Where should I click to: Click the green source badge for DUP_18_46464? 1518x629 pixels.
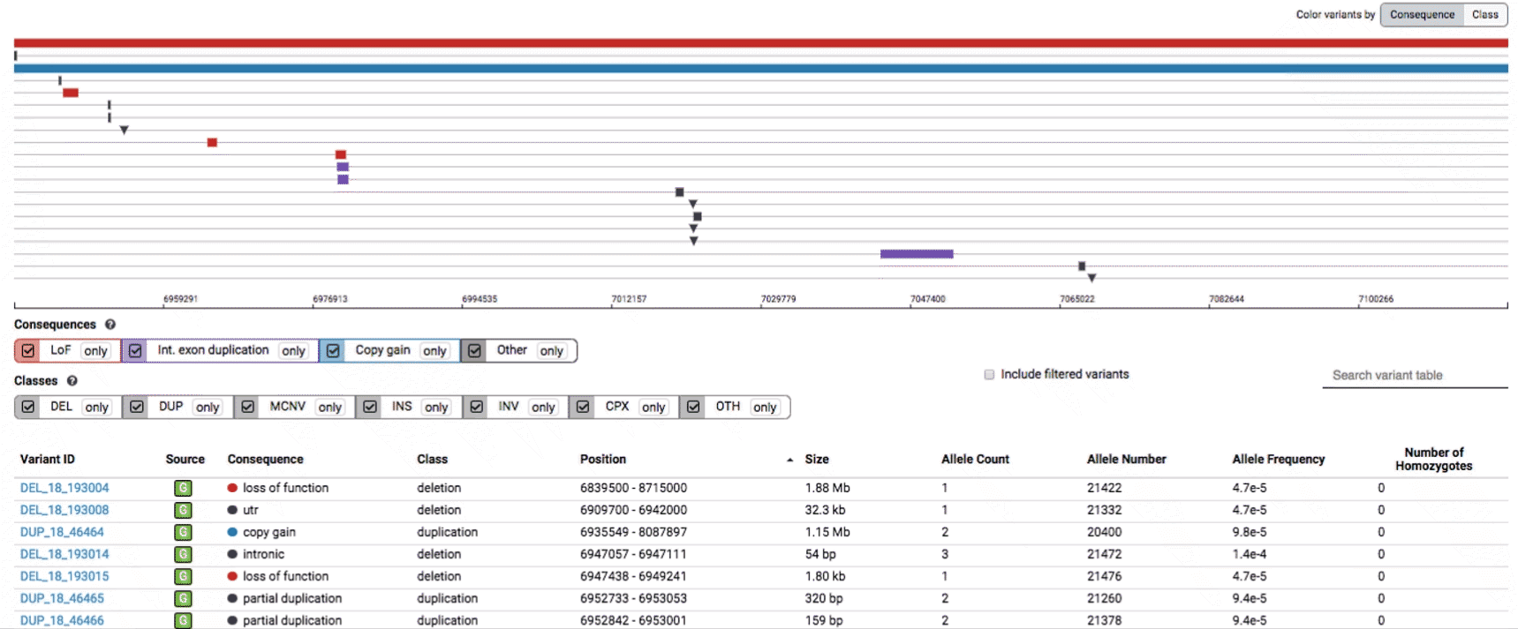[x=183, y=532]
